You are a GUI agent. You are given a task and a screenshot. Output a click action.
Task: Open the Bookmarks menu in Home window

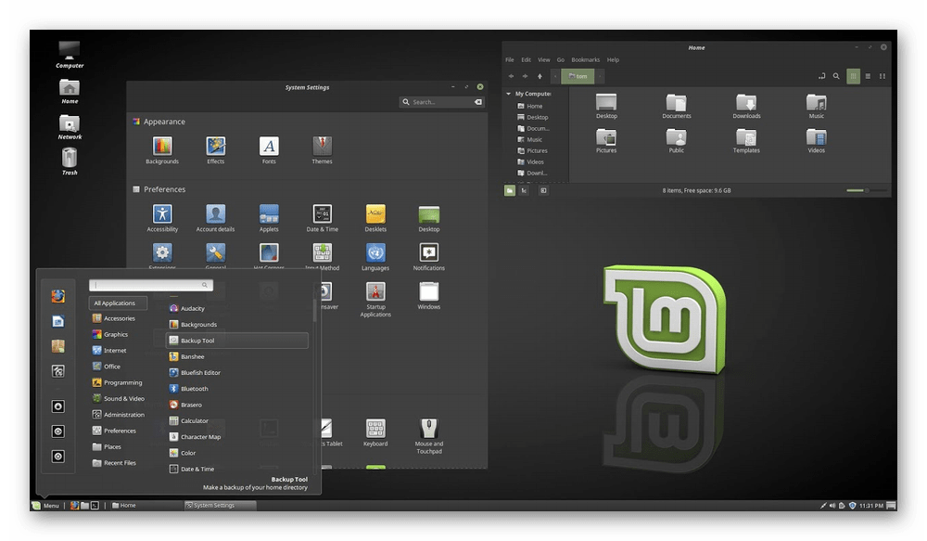[x=585, y=59]
